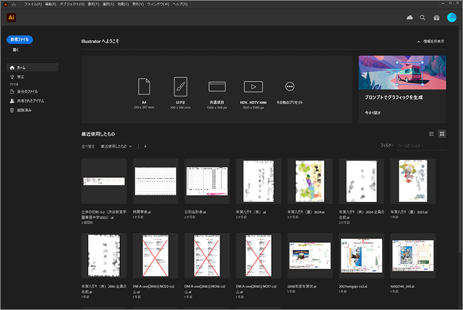Image resolution: width=463 pixels, height=310 pixels.
Task: Open the 立体の切断-3-2 file thumbnail
Action: tap(104, 182)
